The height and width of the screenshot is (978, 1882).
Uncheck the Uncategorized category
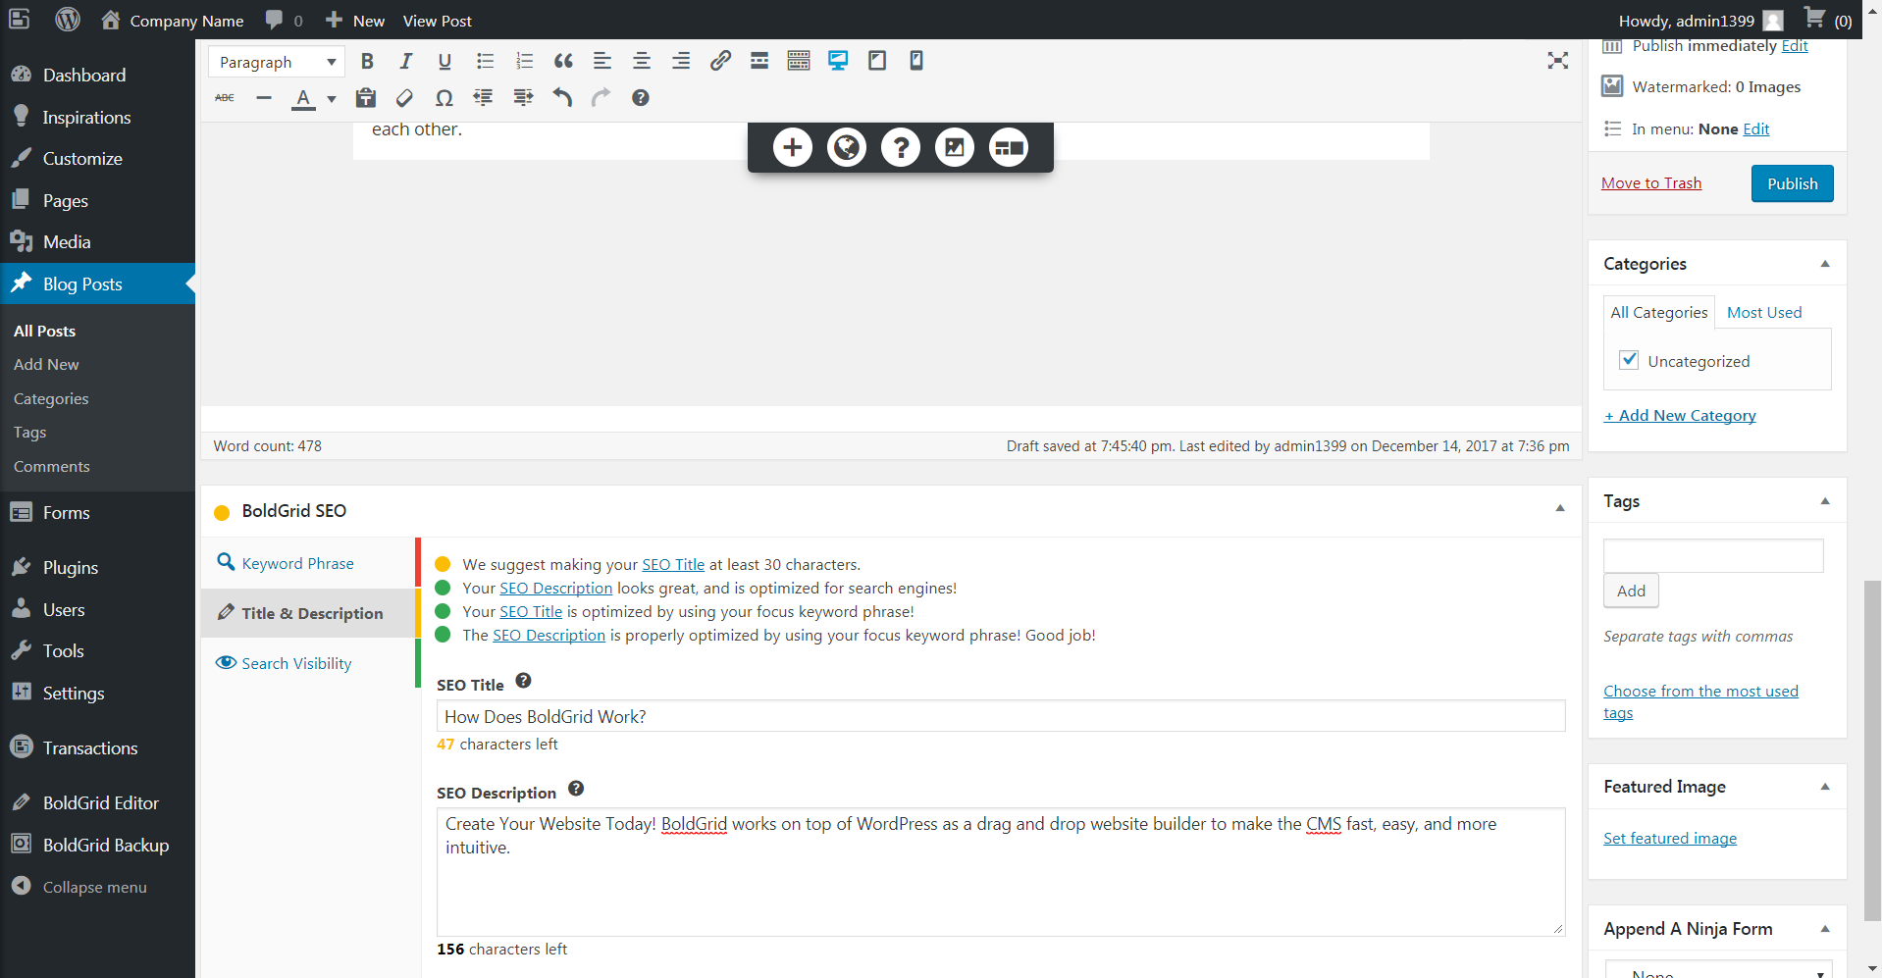coord(1629,360)
